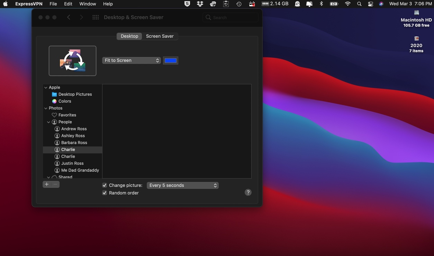434x256 pixels.
Task: Click the help question mark button
Action: click(x=248, y=192)
